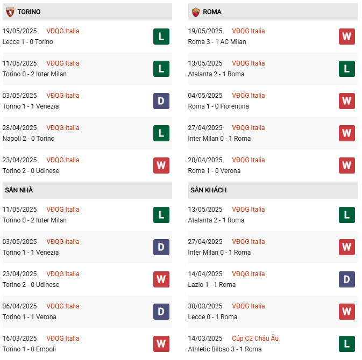Select the SÂN NHÀ section header

[19, 190]
